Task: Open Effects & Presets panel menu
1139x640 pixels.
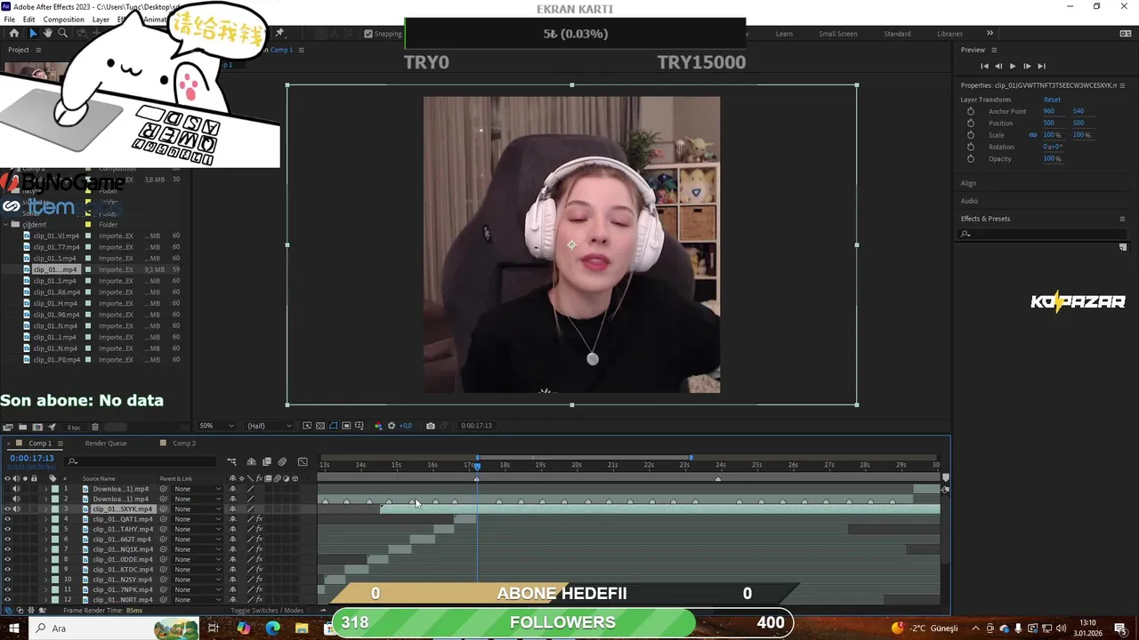Action: (x=1122, y=219)
